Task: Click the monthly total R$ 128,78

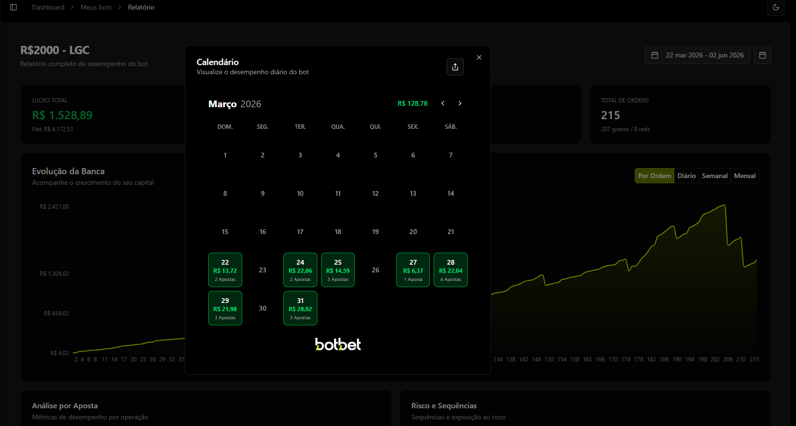Action: click(413, 103)
